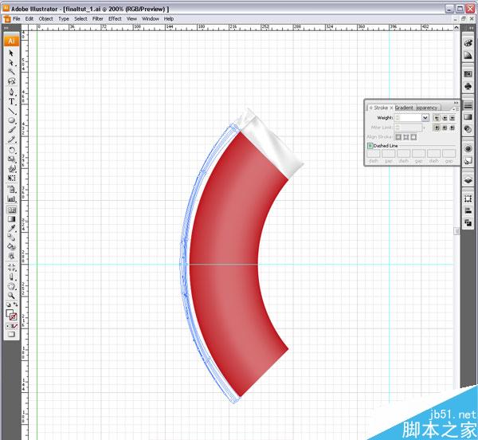Choose Bevel Join in Stroke panel
Image resolution: width=478 pixels, height=440 pixels.
tap(453, 128)
